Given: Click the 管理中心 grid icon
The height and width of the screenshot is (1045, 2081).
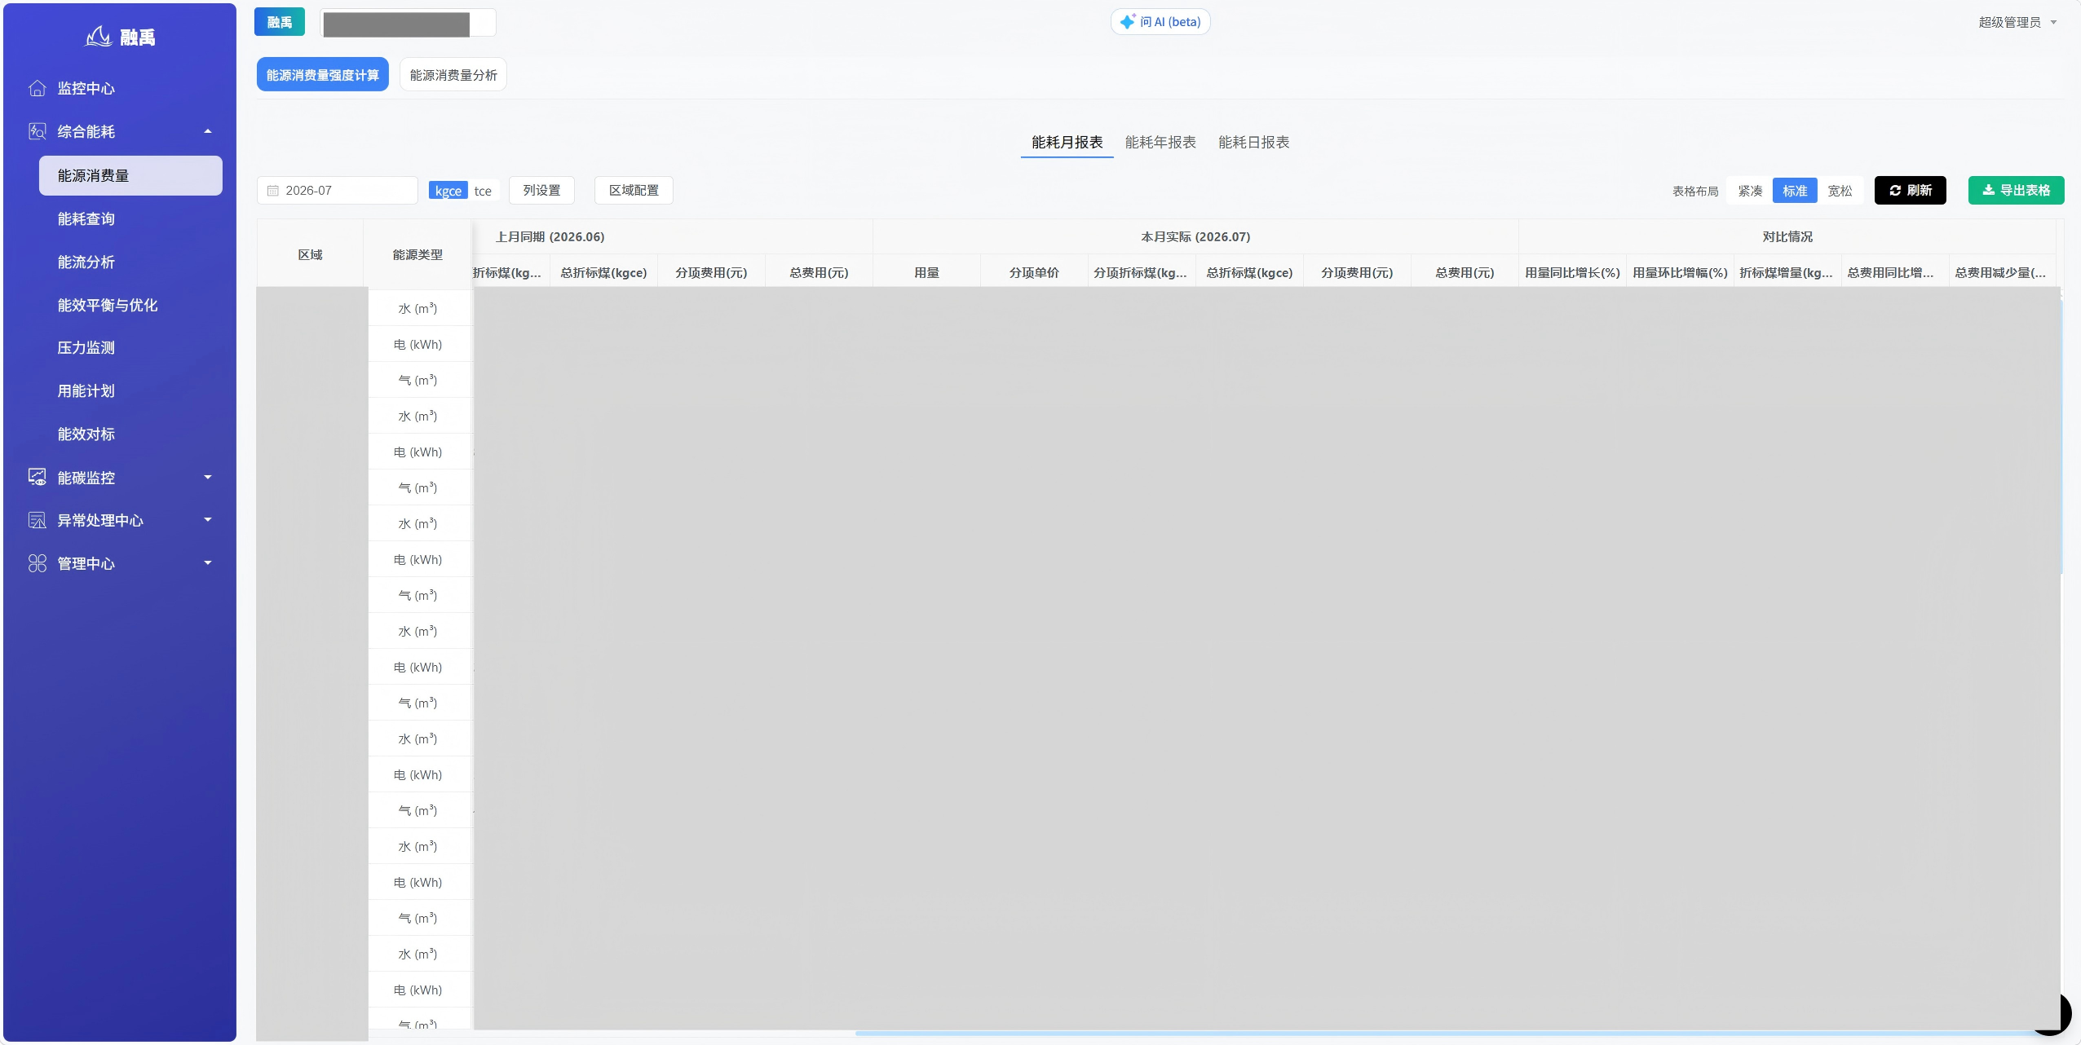Looking at the screenshot, I should point(38,563).
